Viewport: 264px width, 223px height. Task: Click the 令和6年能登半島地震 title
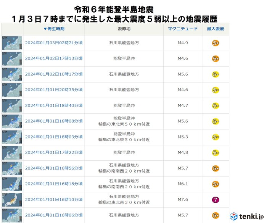[114, 10]
